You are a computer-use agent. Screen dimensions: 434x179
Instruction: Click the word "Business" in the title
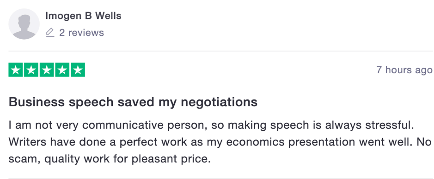coord(37,102)
